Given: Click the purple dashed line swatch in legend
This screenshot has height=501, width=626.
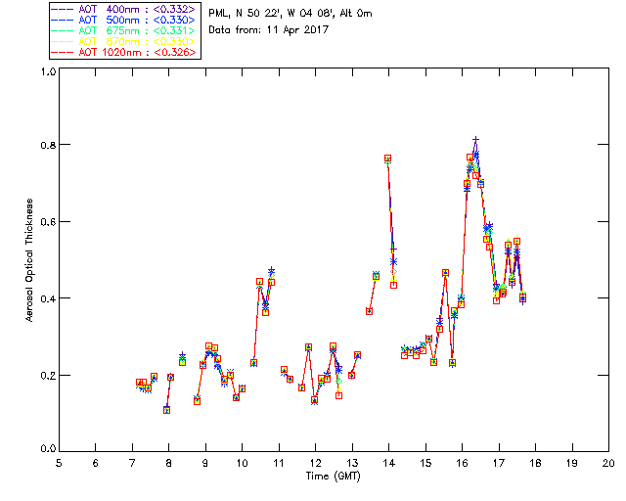Looking at the screenshot, I should pos(63,9).
